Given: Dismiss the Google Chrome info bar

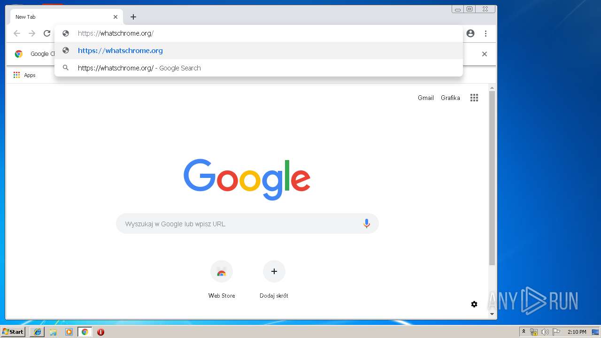Looking at the screenshot, I should tap(485, 54).
